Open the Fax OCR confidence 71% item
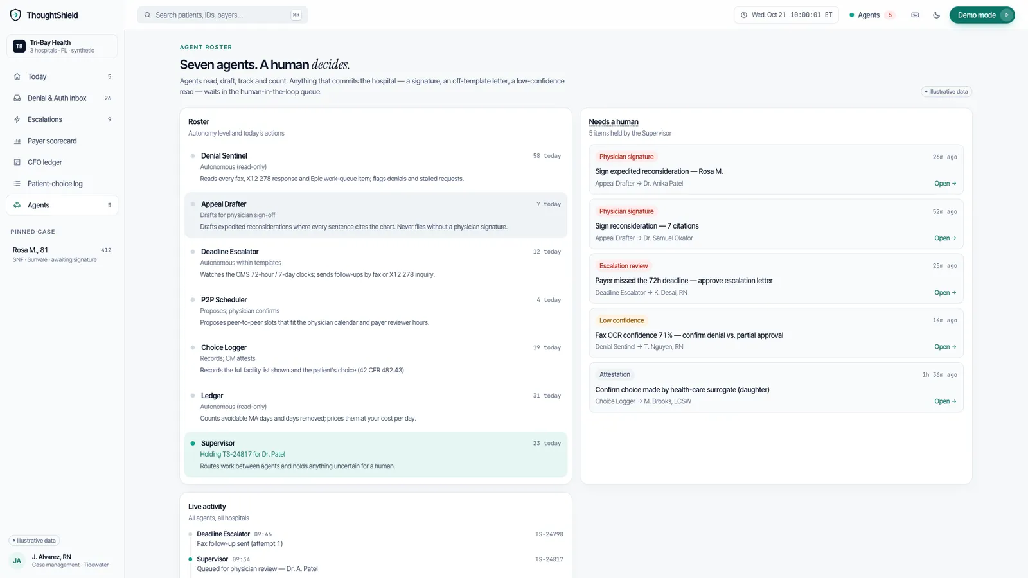This screenshot has height=578, width=1028. [x=776, y=333]
